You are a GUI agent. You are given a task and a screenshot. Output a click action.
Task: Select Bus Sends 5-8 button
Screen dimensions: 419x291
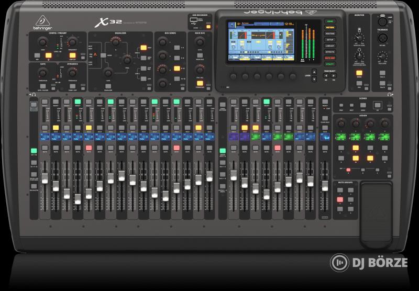177,58
